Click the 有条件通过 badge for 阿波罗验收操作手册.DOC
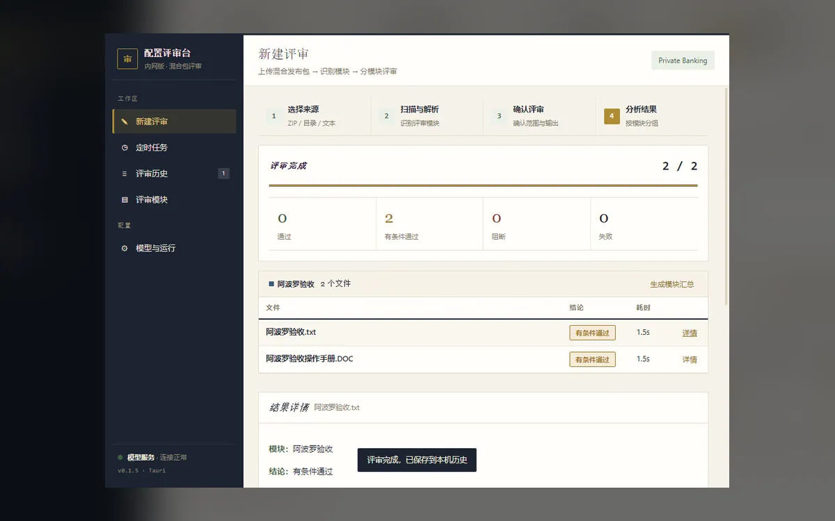835x521 pixels. pos(592,359)
